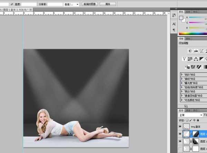Open the resolution unit dropdown '像素/...'

click(x=71, y=4)
